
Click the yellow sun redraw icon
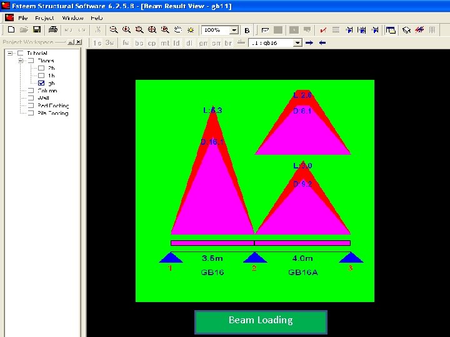pos(190,29)
